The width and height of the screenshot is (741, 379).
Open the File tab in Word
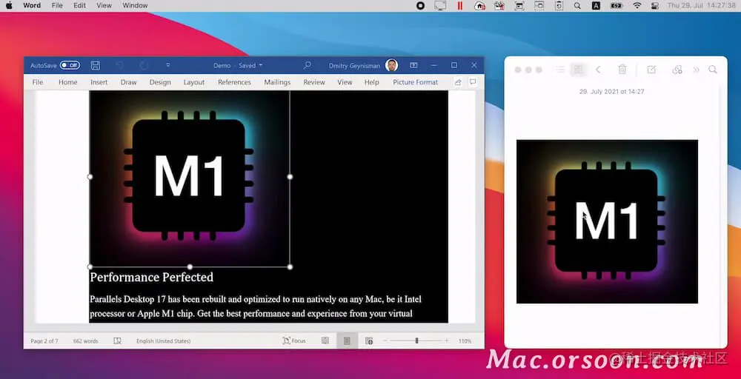[x=38, y=82]
